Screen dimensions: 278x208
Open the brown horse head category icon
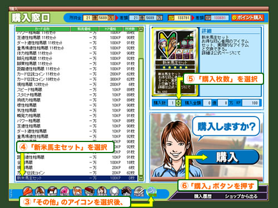pyautogui.click(x=40, y=191)
